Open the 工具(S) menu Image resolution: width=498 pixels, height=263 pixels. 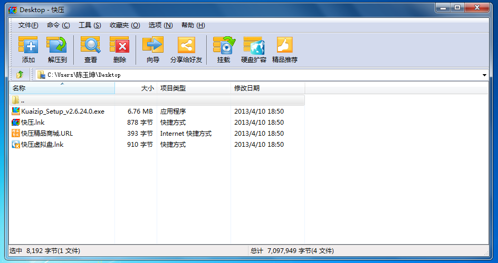[89, 25]
